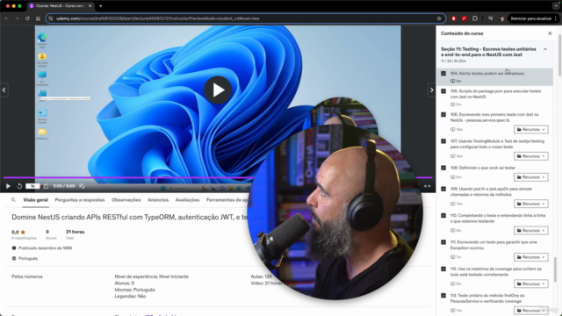Open Recursos dropdown for lecture 108
Screen dimensions: 562x316
click(530, 177)
